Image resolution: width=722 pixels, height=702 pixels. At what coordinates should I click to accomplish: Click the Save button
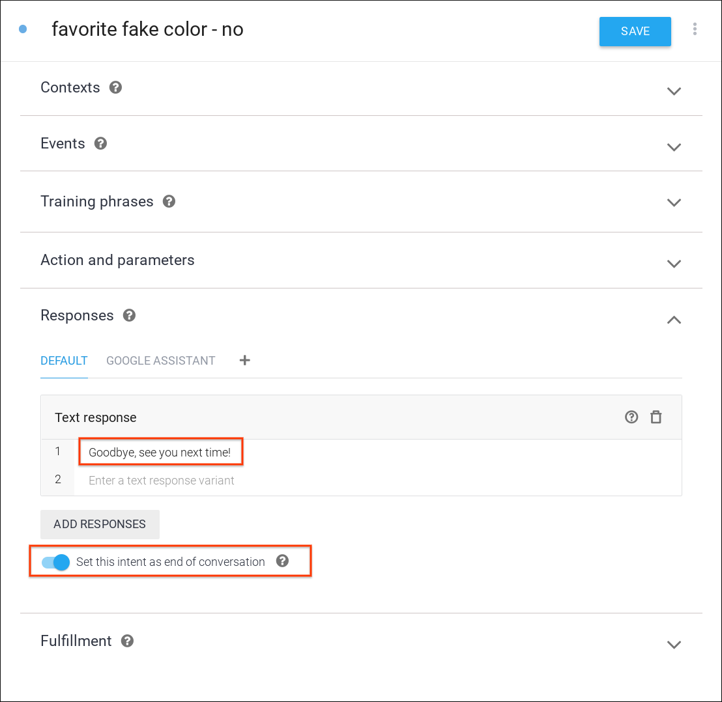[635, 31]
